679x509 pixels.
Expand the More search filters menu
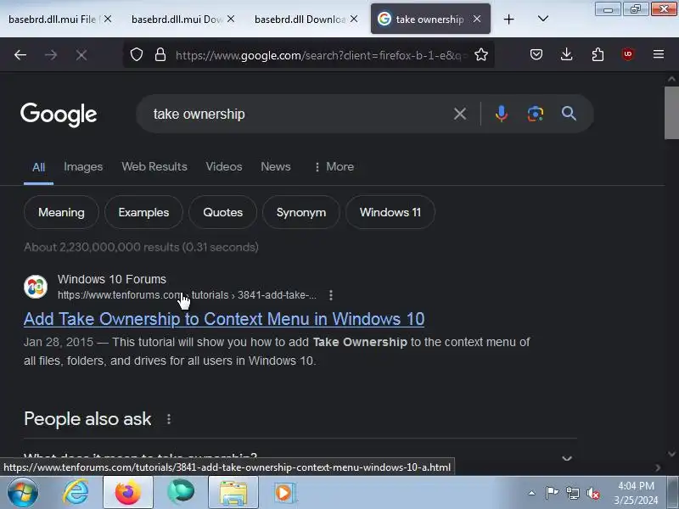point(334,166)
